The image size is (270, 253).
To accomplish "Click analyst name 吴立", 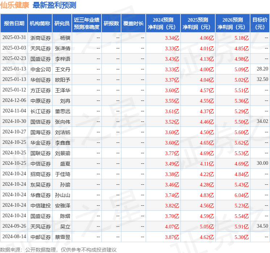I will tap(65, 227).
